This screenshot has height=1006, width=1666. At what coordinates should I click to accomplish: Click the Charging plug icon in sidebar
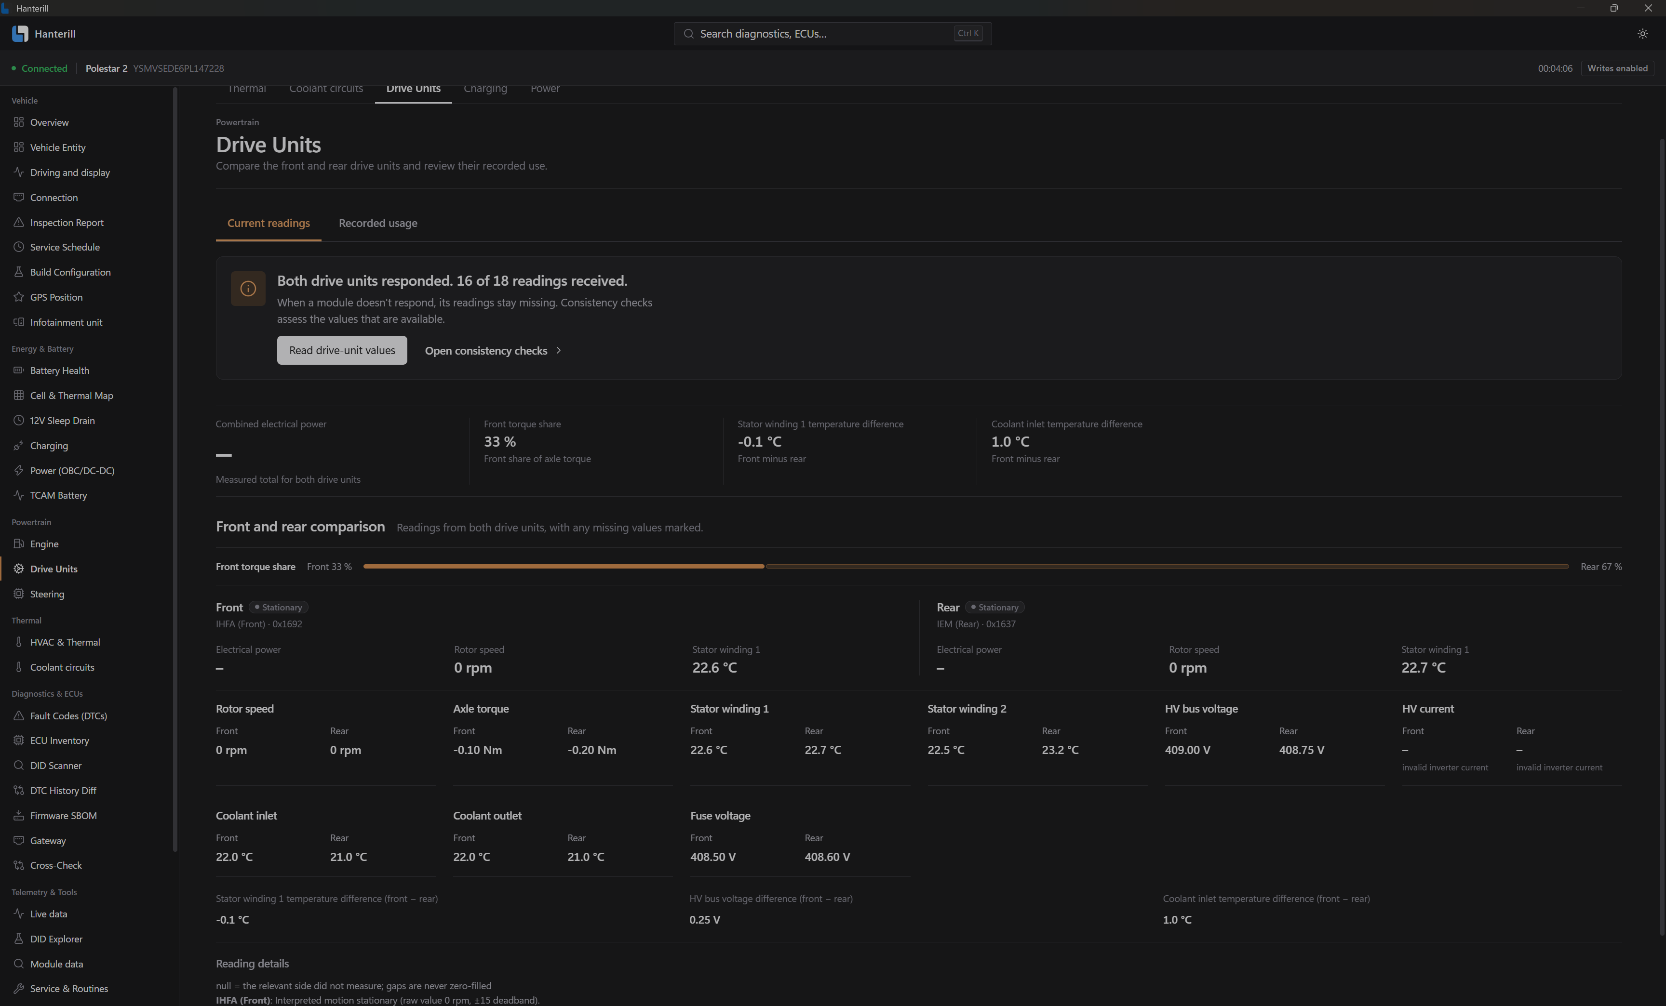point(19,445)
